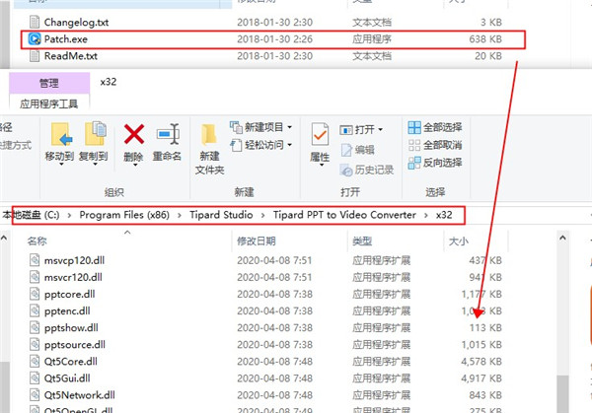Click the Patch.exe application icon
Viewport: 592px width, 413px height.
tap(35, 38)
